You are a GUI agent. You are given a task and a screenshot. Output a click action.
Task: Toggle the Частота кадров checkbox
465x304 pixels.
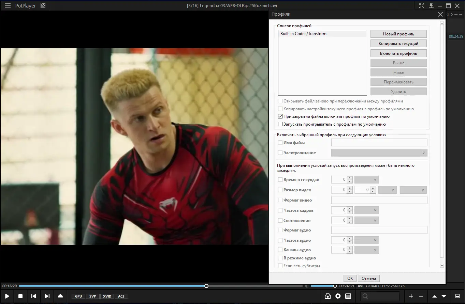click(x=280, y=210)
